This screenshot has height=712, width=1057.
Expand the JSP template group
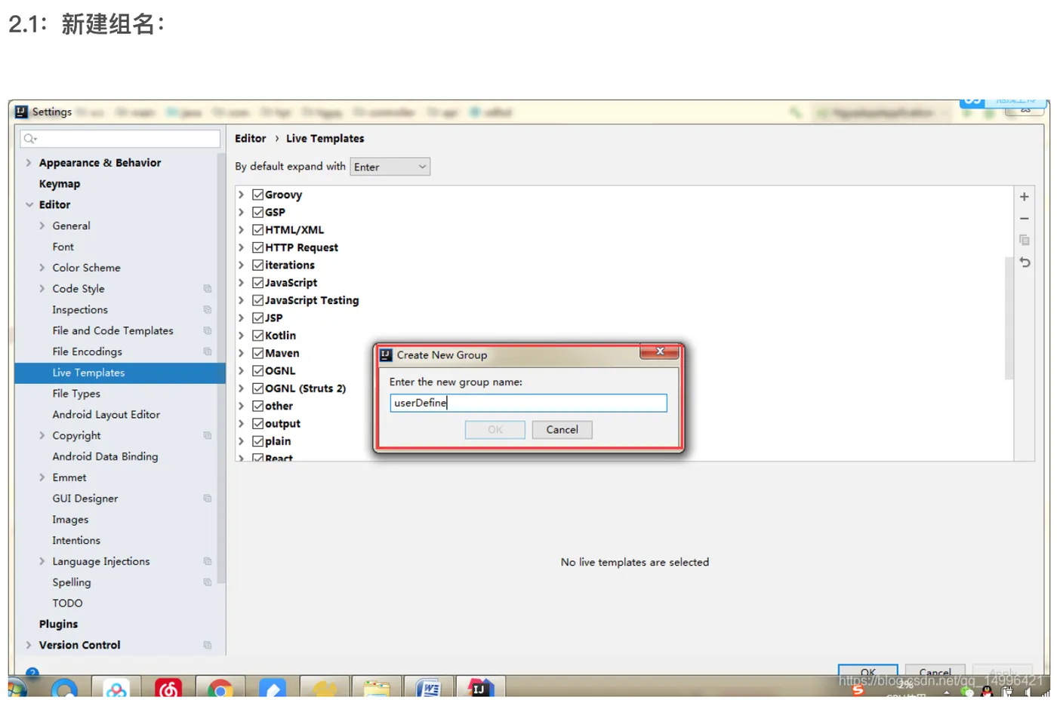pos(242,318)
